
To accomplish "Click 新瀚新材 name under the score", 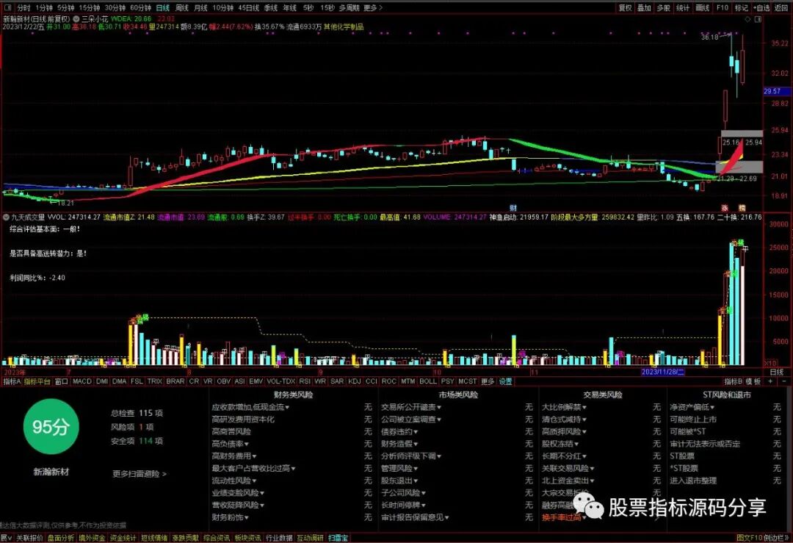I will pyautogui.click(x=51, y=472).
